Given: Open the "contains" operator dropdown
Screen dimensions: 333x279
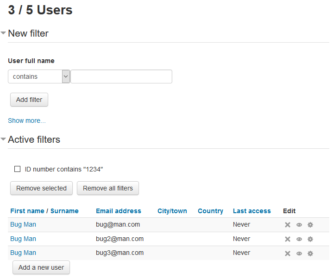Looking at the screenshot, I should coord(39,76).
